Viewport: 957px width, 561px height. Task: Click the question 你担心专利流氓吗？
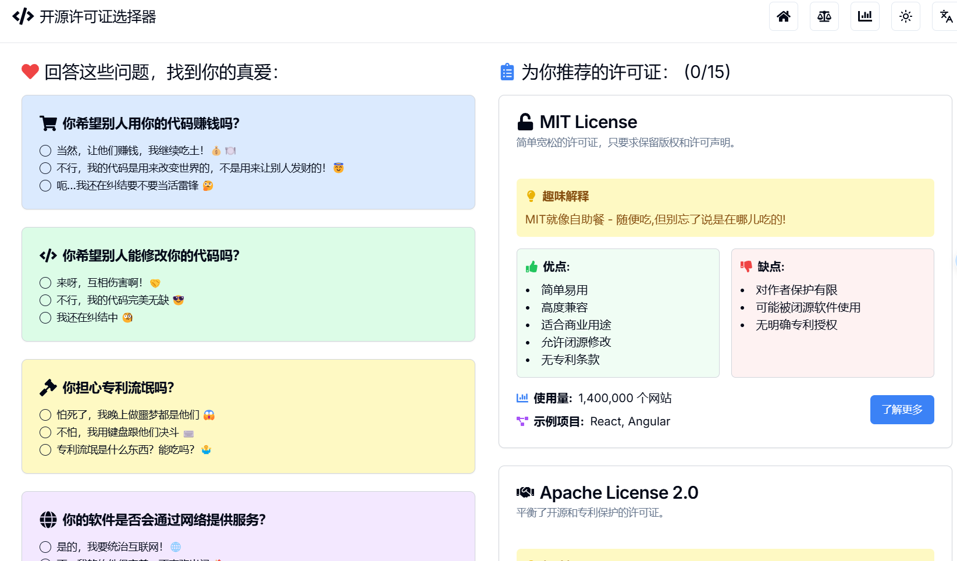point(119,388)
